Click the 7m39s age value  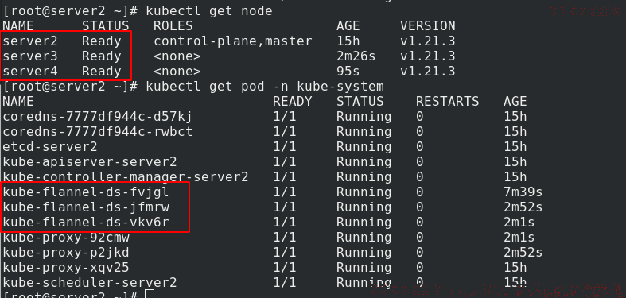click(523, 192)
